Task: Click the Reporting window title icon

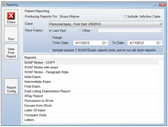Action: coord(4,5)
